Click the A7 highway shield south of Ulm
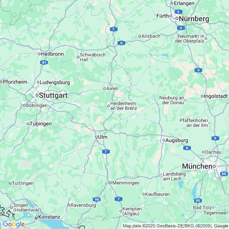Screen dimensions: 229x229 click(x=106, y=152)
